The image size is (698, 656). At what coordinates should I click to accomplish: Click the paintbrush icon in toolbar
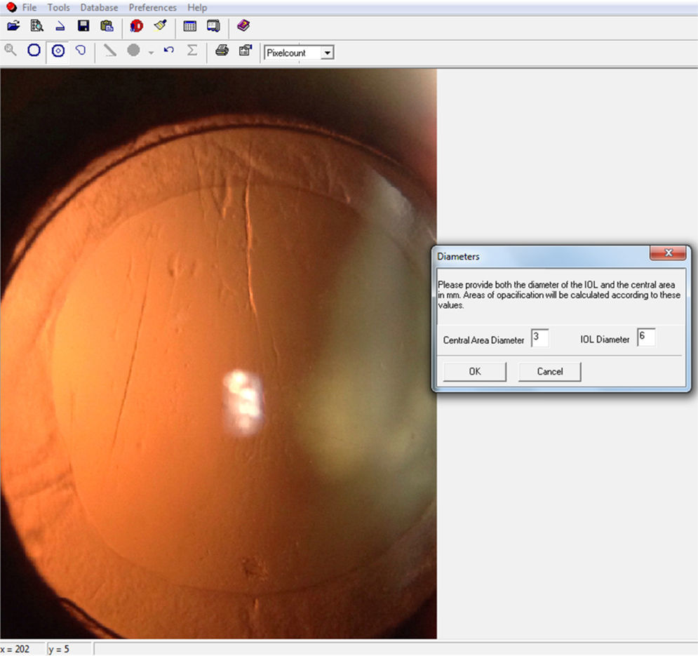(x=160, y=26)
